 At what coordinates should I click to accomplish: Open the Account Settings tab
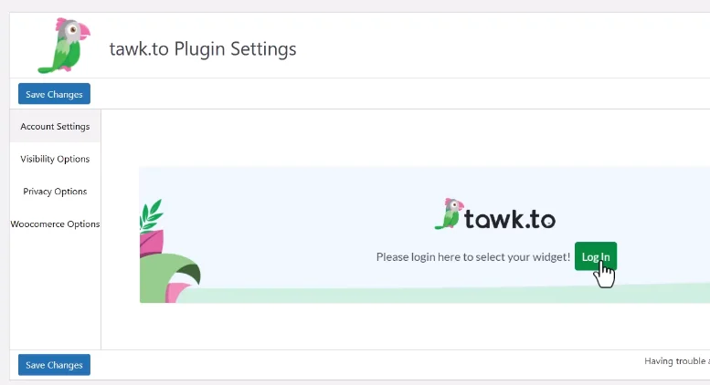[x=55, y=127]
